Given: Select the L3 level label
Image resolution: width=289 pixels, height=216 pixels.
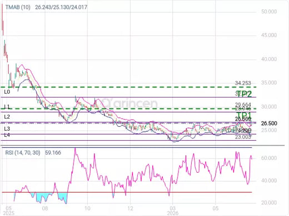Looking at the screenshot, I should click(x=7, y=128).
